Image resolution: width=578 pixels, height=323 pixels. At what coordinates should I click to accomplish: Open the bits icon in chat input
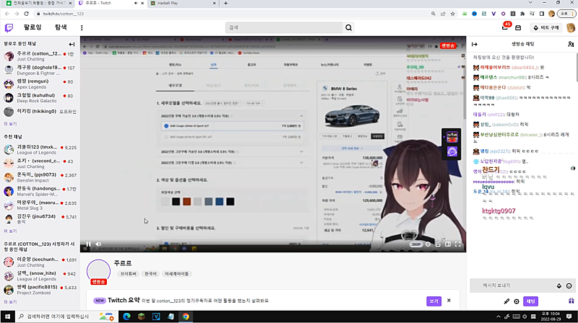(558, 286)
